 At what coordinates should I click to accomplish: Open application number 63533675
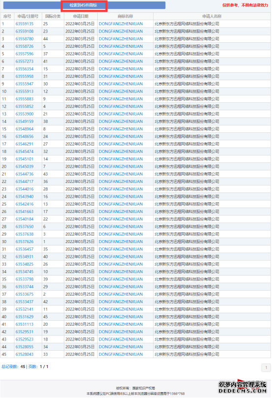tap(25, 294)
